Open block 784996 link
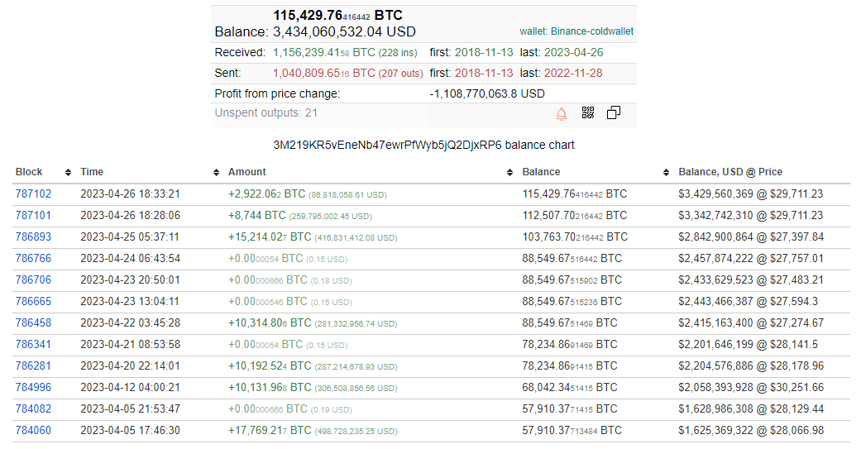Screen dimensions: 861x449 pyautogui.click(x=33, y=388)
